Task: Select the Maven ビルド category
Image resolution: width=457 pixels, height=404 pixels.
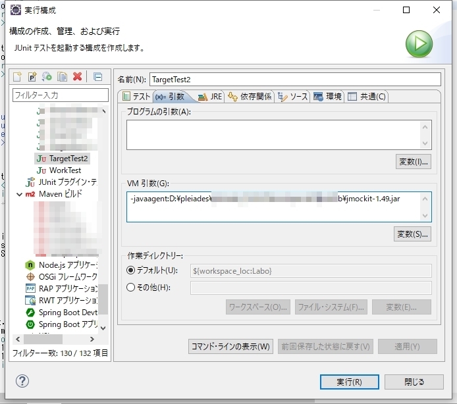Action: click(x=54, y=194)
